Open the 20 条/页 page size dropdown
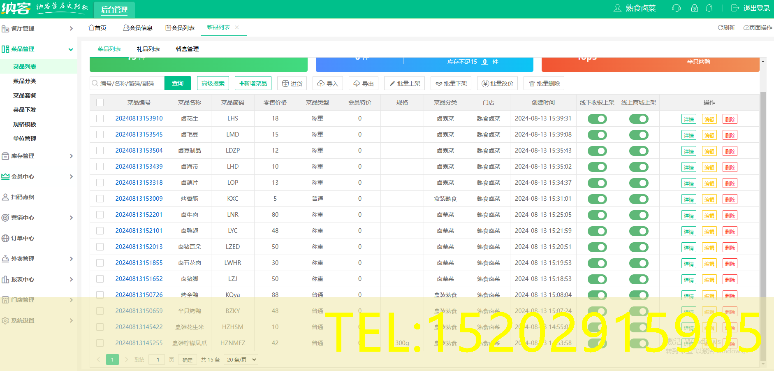The width and height of the screenshot is (774, 371). (241, 359)
